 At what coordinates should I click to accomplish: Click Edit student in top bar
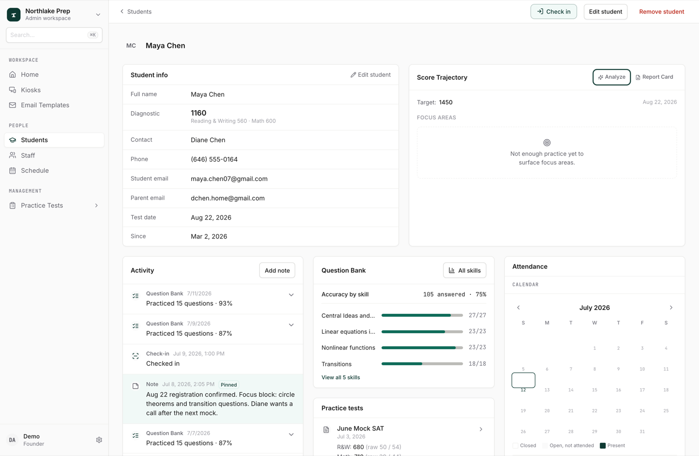coord(605,11)
